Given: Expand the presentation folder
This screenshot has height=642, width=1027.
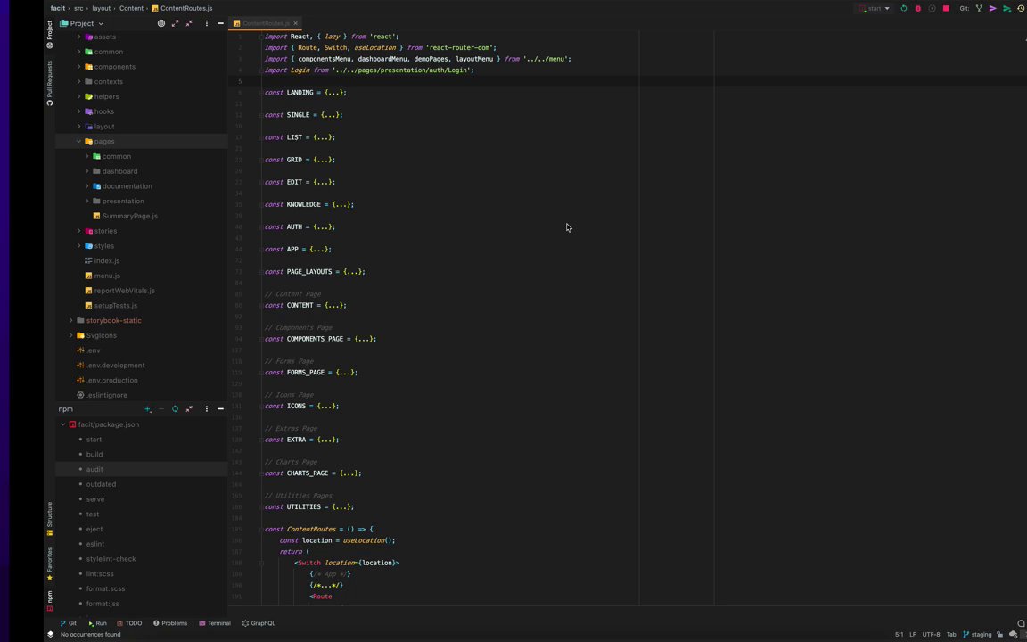Looking at the screenshot, I should [87, 201].
